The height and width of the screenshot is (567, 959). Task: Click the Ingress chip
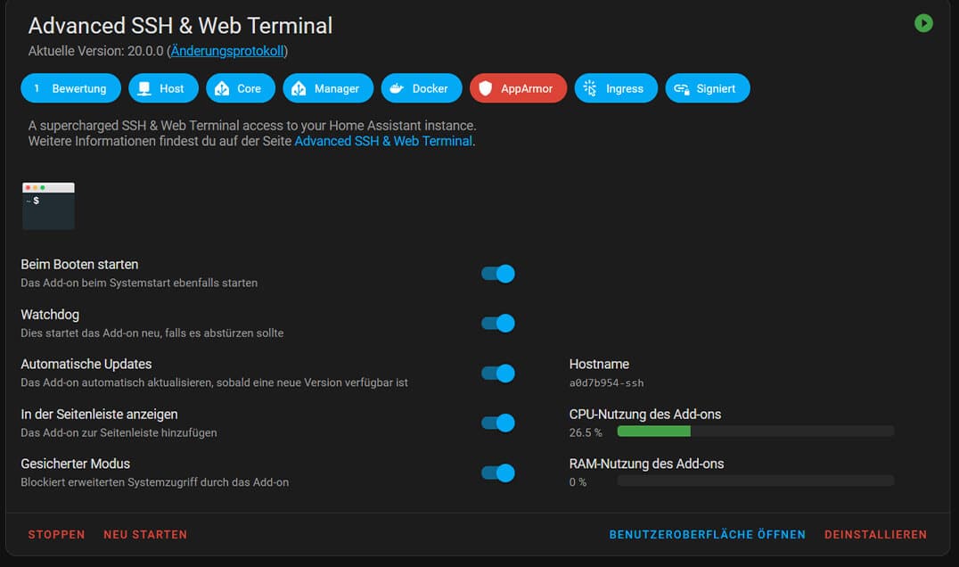pyautogui.click(x=615, y=88)
